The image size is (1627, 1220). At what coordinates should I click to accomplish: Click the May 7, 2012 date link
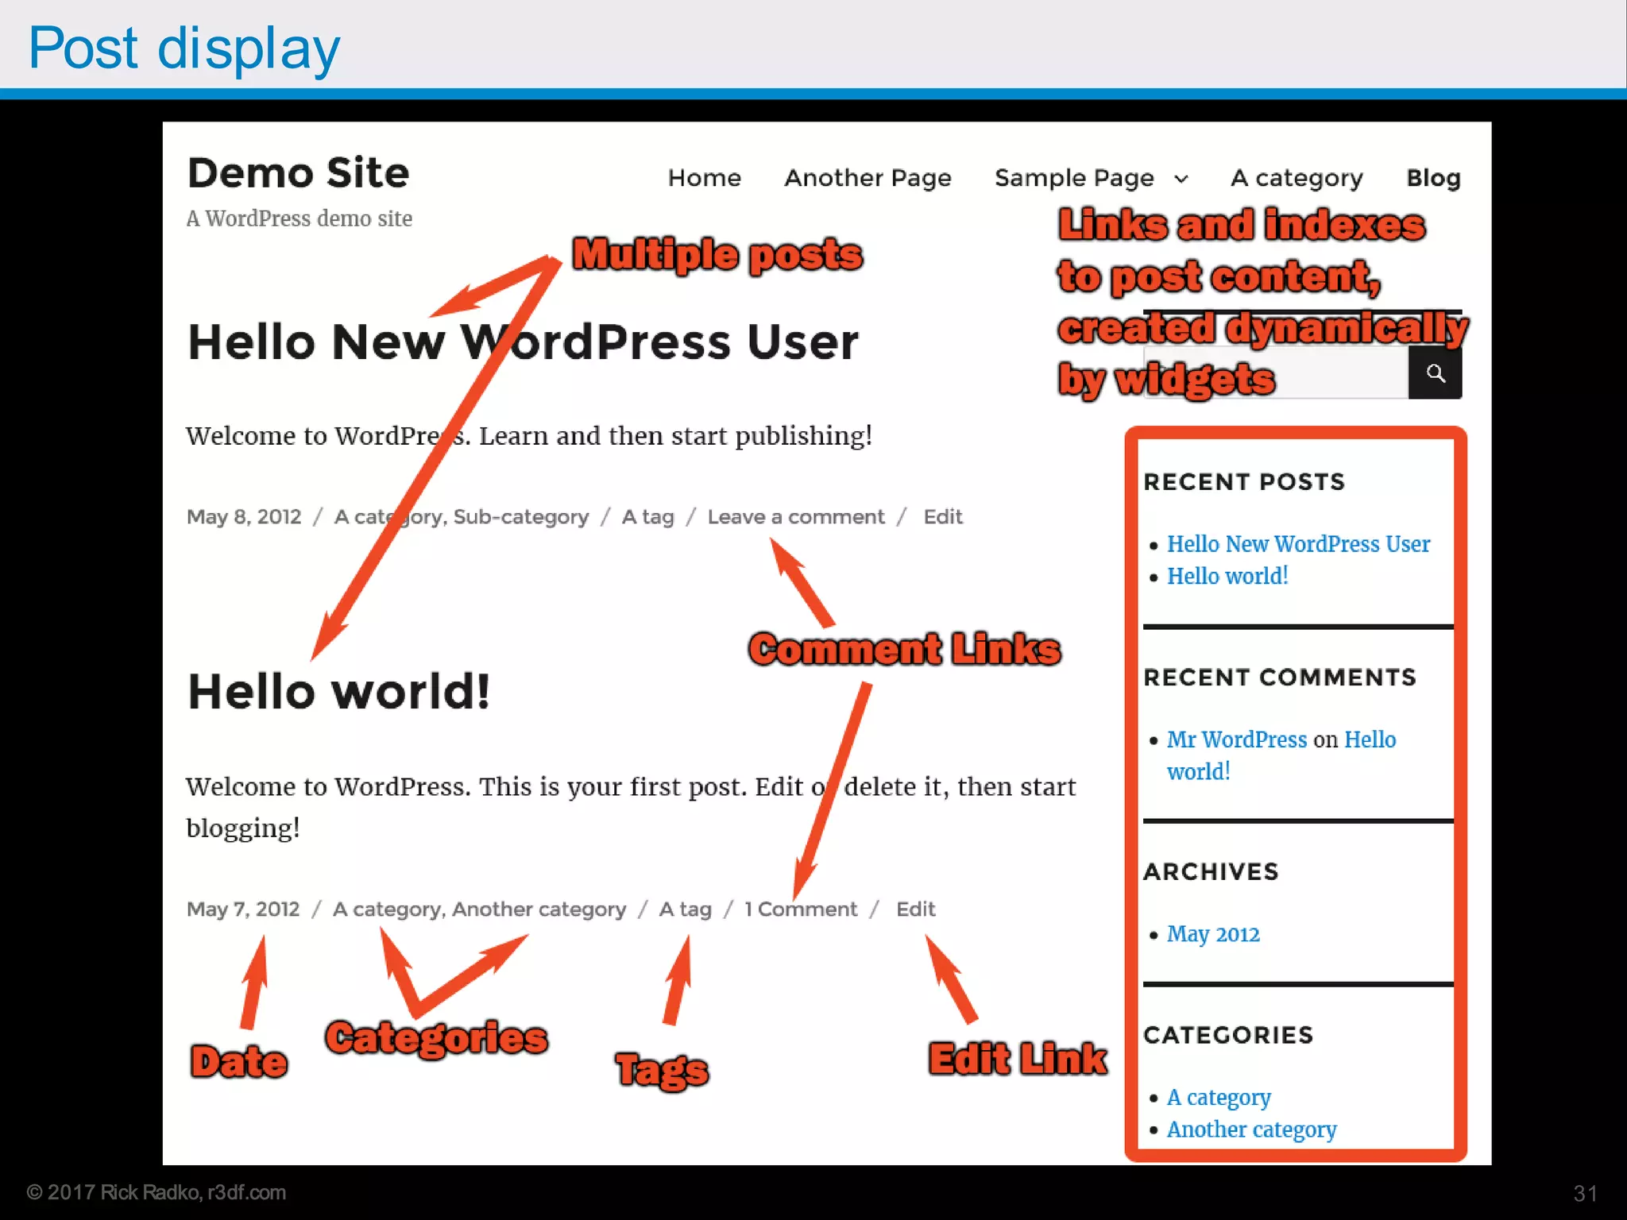[x=243, y=909]
